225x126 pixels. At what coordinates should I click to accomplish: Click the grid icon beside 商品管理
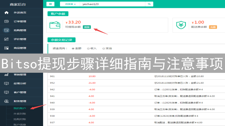coord(6,48)
